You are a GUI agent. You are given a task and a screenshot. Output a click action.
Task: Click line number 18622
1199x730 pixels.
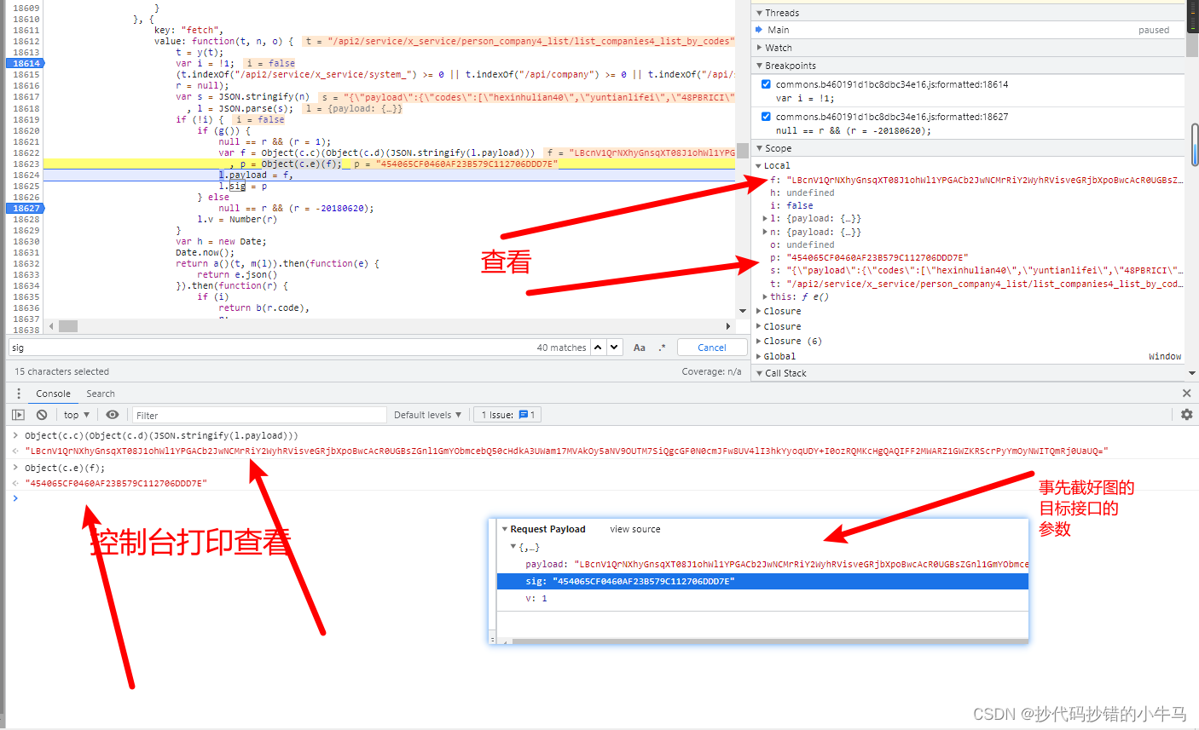pyautogui.click(x=26, y=152)
